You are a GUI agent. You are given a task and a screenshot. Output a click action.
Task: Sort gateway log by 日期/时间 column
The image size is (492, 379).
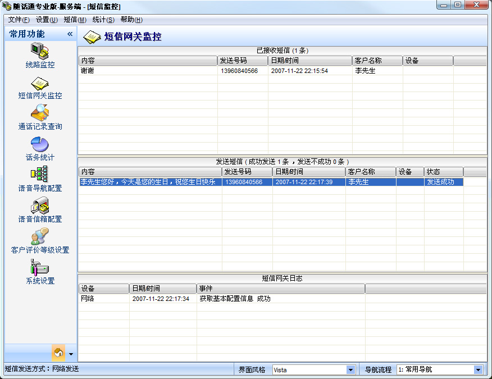163,289
